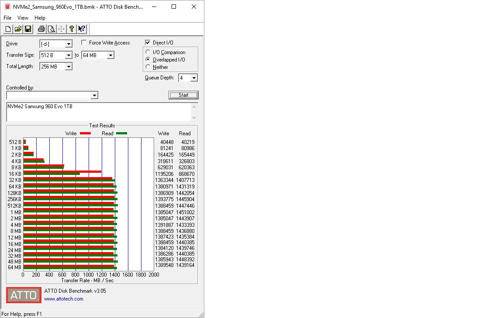503x318 pixels.
Task: Expand the Drive dropdown
Action: click(69, 44)
